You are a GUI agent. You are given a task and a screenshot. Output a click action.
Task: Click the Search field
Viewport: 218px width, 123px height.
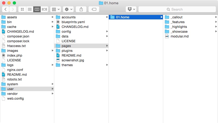(x=177, y=9)
